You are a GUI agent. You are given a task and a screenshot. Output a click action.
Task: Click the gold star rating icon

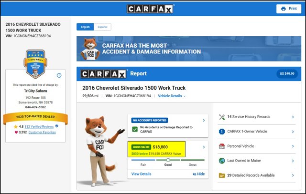point(16,127)
